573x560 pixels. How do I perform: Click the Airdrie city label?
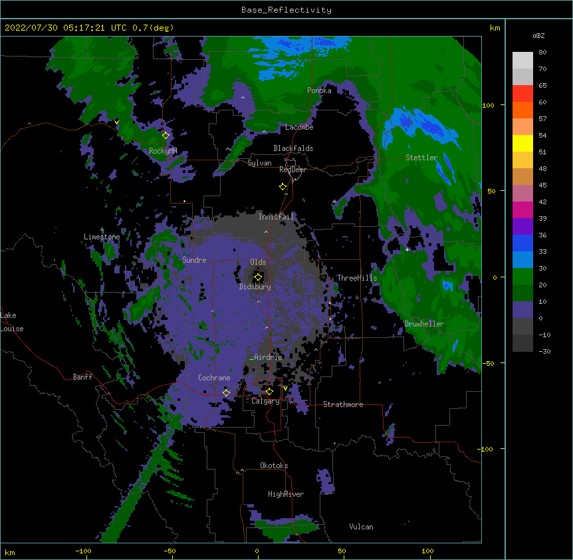pyautogui.click(x=268, y=357)
